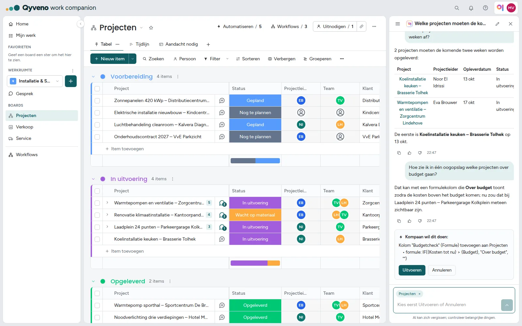Screen dimensions: 522x326
Task: Open board options three-dot menu
Action: (x=374, y=26)
